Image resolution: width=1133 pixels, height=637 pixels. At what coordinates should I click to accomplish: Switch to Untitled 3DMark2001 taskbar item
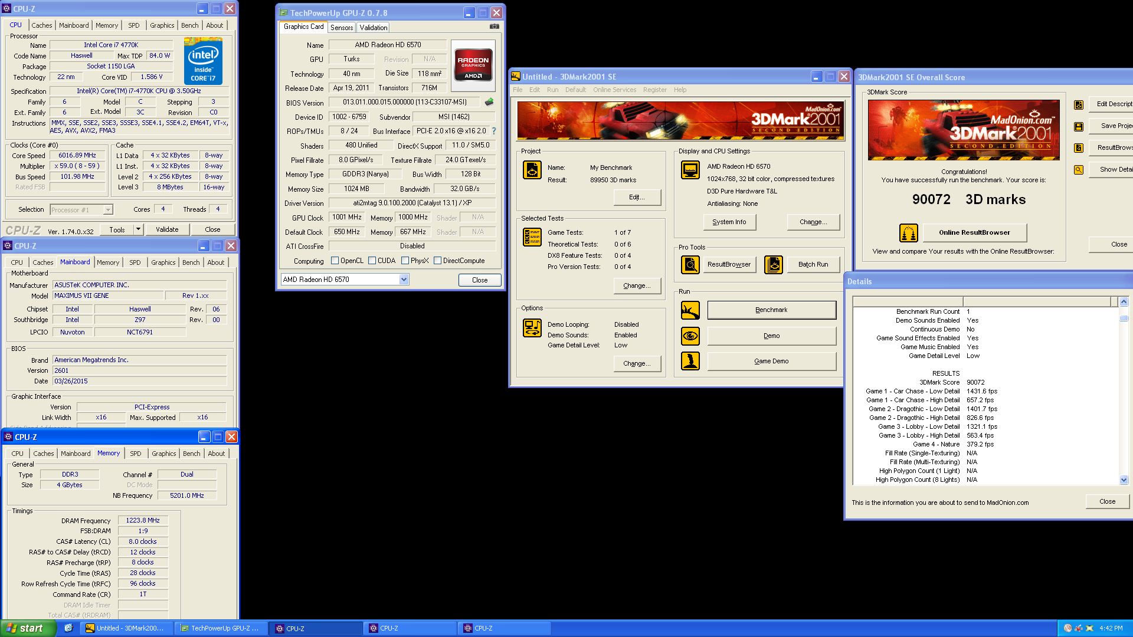pos(127,628)
